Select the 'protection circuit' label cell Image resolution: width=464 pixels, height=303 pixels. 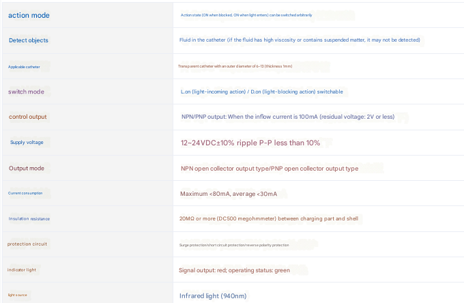(27, 244)
